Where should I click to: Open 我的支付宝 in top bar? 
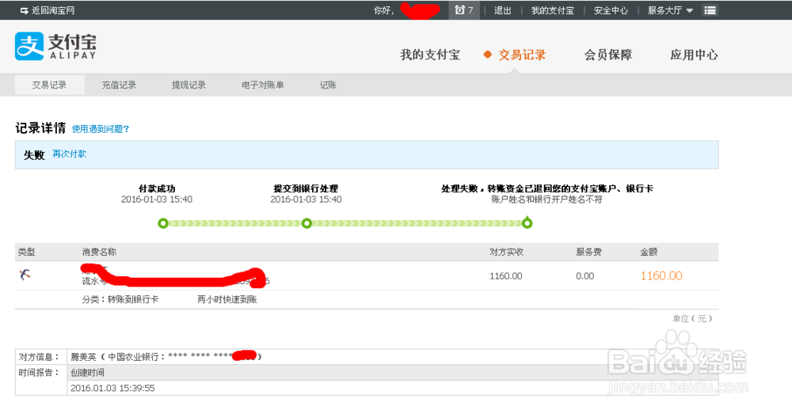click(x=552, y=10)
